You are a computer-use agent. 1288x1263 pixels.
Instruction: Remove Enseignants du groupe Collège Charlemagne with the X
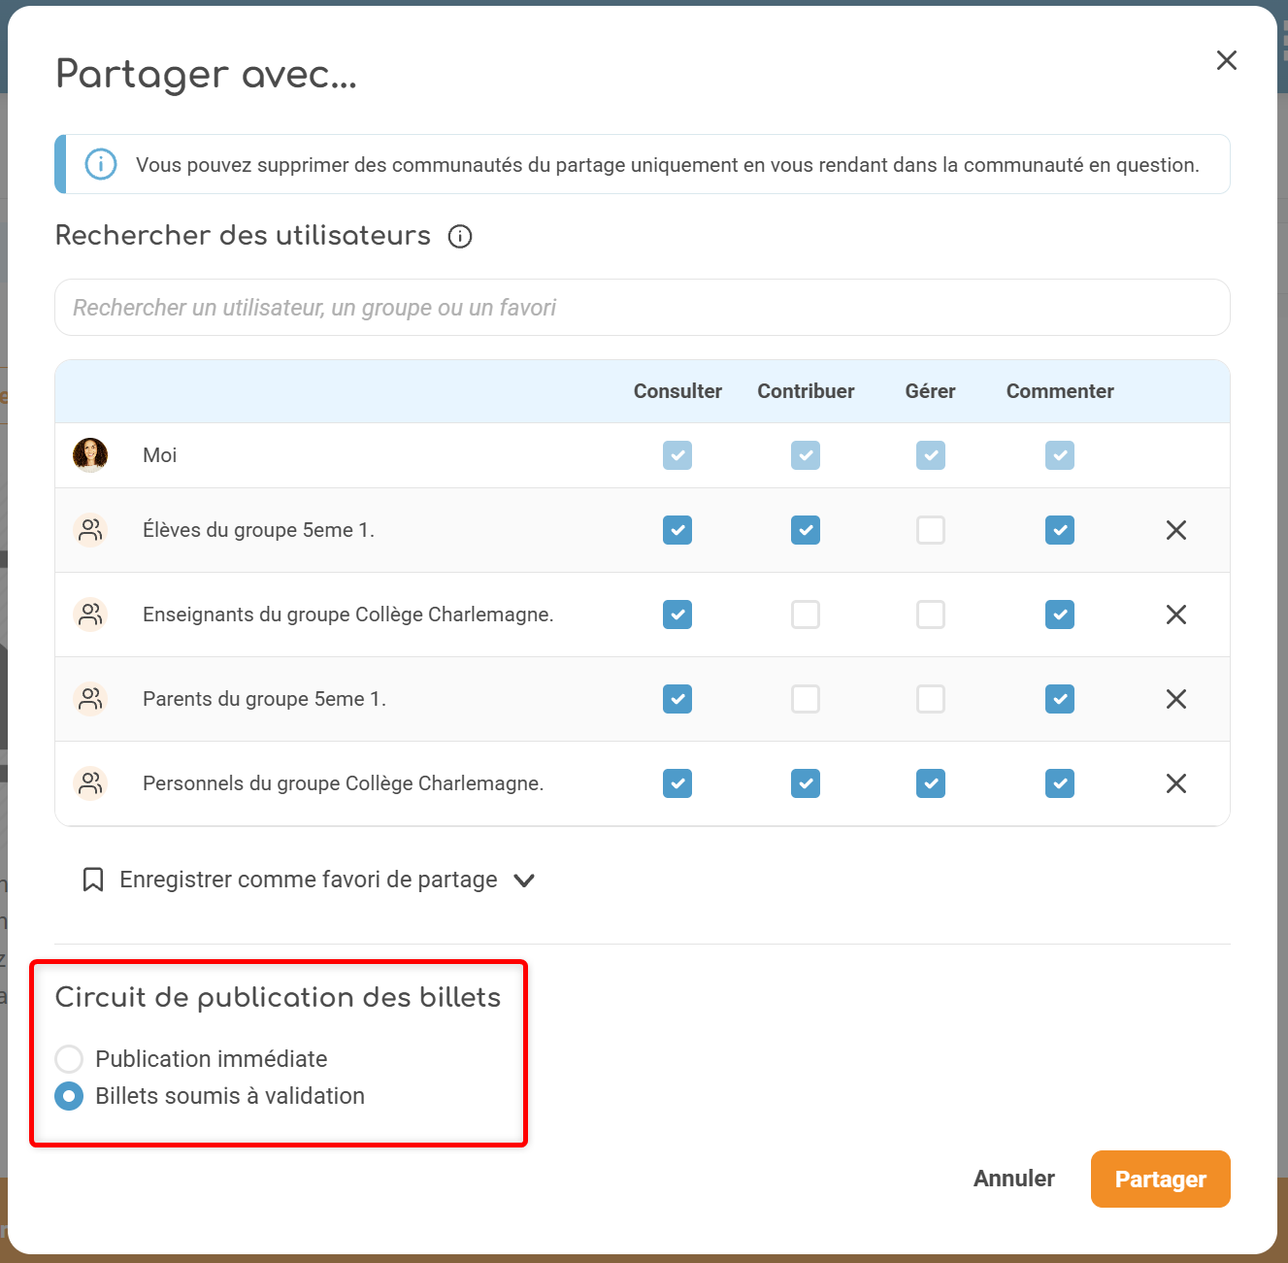click(1175, 615)
